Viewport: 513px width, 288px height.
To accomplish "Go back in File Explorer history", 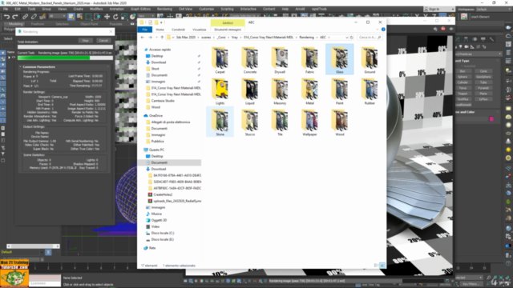I will (143, 38).
